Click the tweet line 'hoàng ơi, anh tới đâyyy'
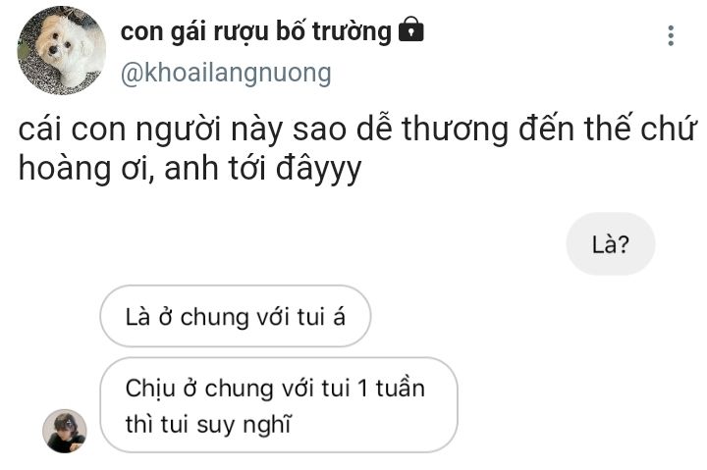 click(x=190, y=169)
